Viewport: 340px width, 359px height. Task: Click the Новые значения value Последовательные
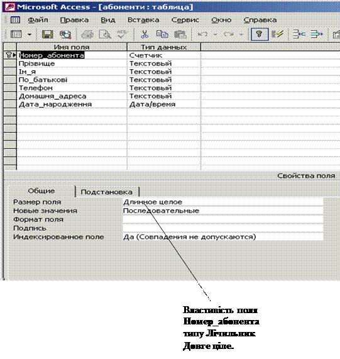point(223,211)
